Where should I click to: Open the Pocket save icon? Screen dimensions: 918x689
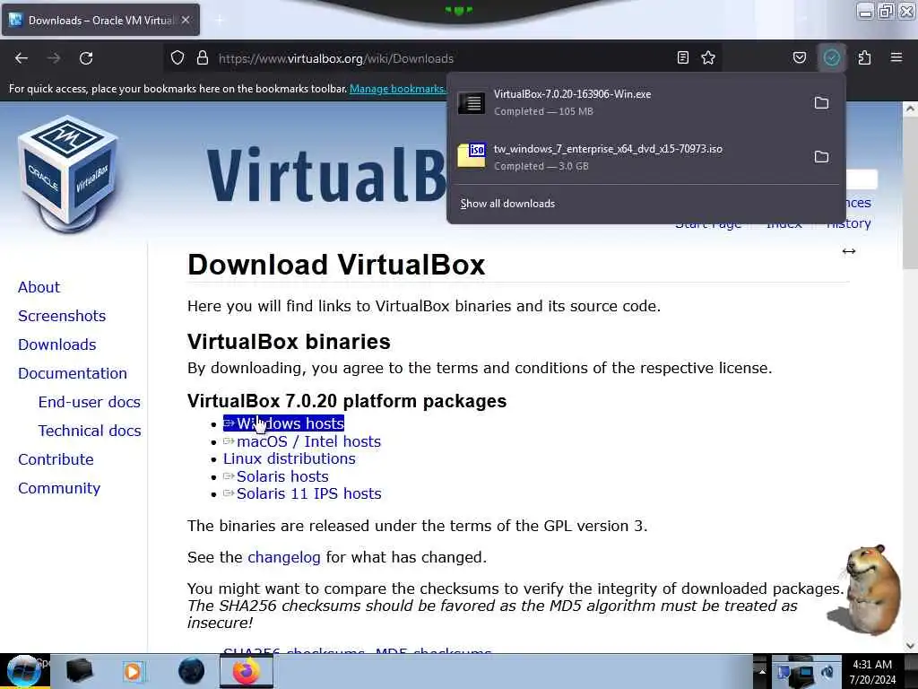point(799,57)
